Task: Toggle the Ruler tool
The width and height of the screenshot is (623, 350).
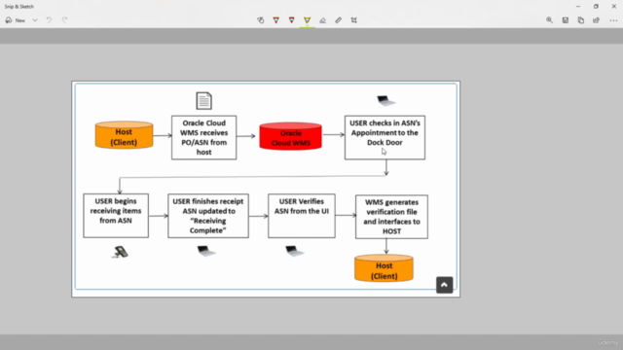Action: point(338,20)
